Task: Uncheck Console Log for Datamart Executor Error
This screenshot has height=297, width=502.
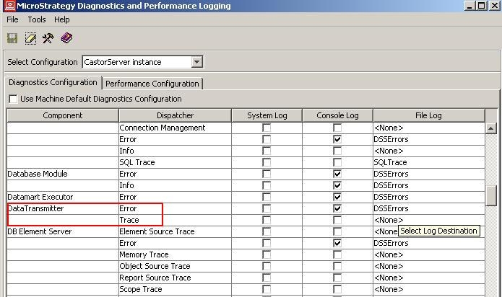Action: click(337, 197)
